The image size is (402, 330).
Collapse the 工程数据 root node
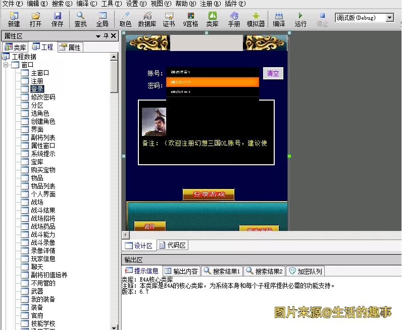[x=6, y=57]
